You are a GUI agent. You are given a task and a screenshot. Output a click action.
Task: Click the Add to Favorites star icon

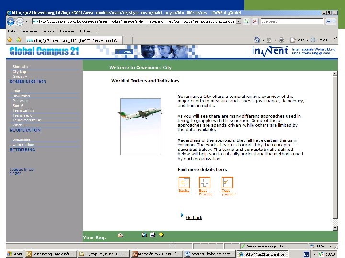tap(19, 40)
